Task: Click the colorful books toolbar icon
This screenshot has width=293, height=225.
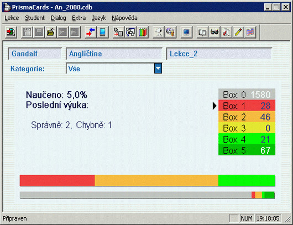Action: coord(143,32)
